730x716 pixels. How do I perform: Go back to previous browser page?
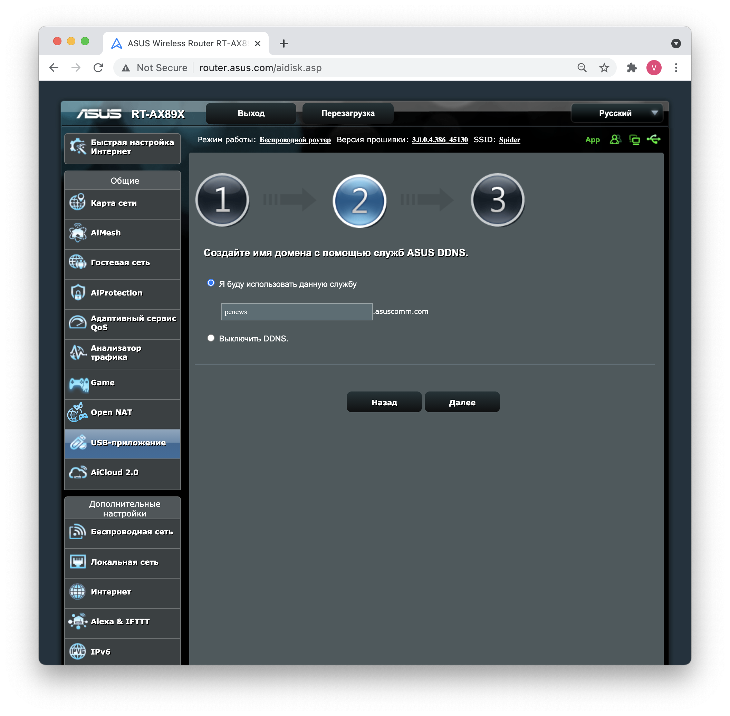click(x=54, y=68)
